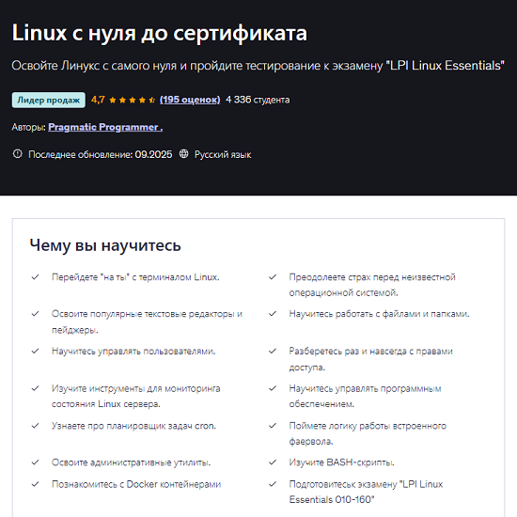Screen dimensions: 517x517
Task: Click the '4,7' rating value
Action: pyautogui.click(x=98, y=100)
